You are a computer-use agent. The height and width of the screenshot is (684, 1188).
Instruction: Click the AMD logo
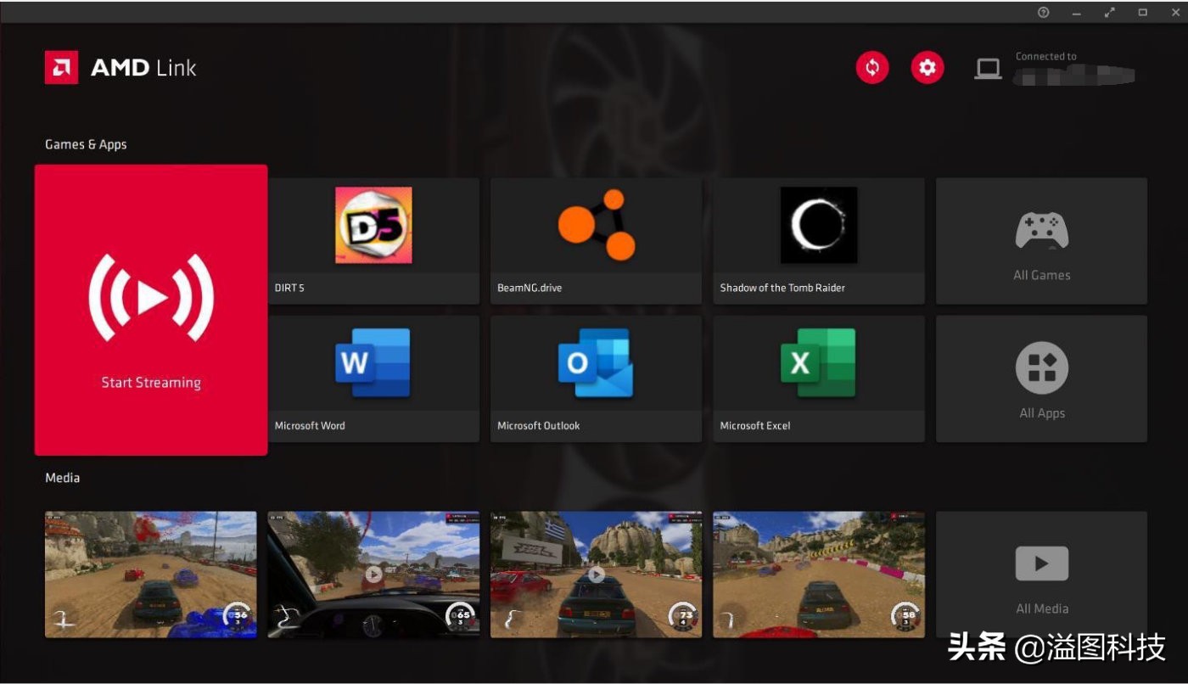point(61,68)
